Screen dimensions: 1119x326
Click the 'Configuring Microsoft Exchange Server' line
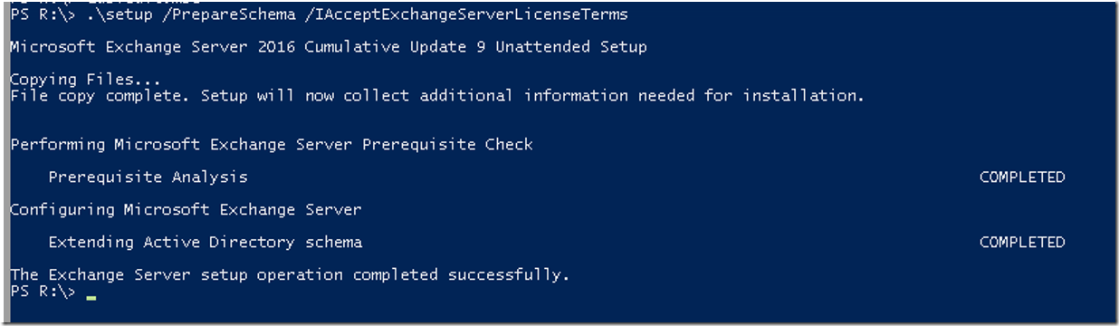186,210
